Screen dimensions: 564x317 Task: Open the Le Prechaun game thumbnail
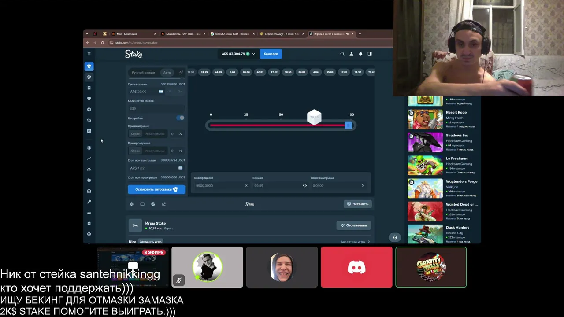click(425, 165)
